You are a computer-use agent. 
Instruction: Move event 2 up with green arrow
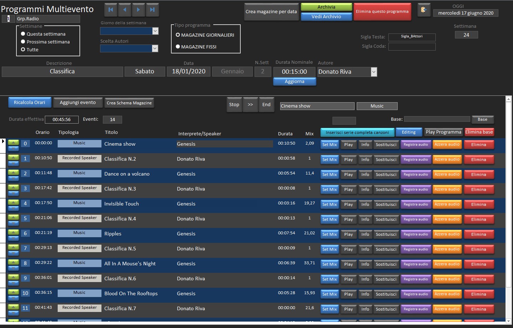[x=14, y=172]
